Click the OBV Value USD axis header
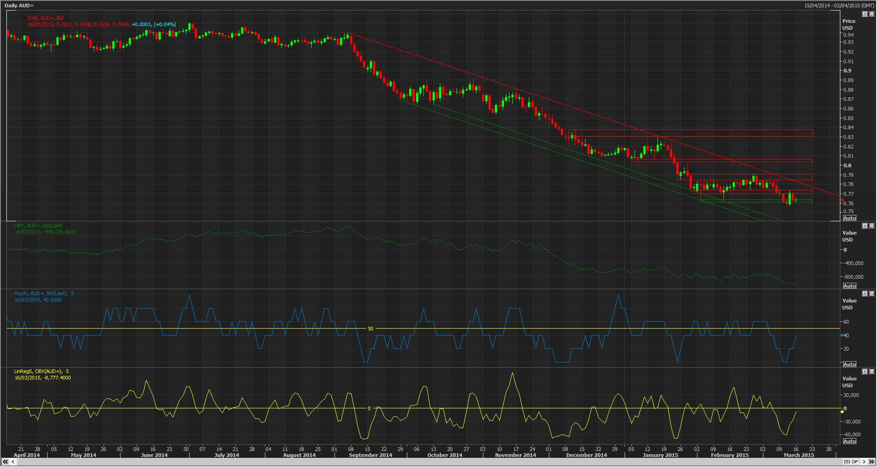Viewport: 877px width, 467px height. (849, 236)
